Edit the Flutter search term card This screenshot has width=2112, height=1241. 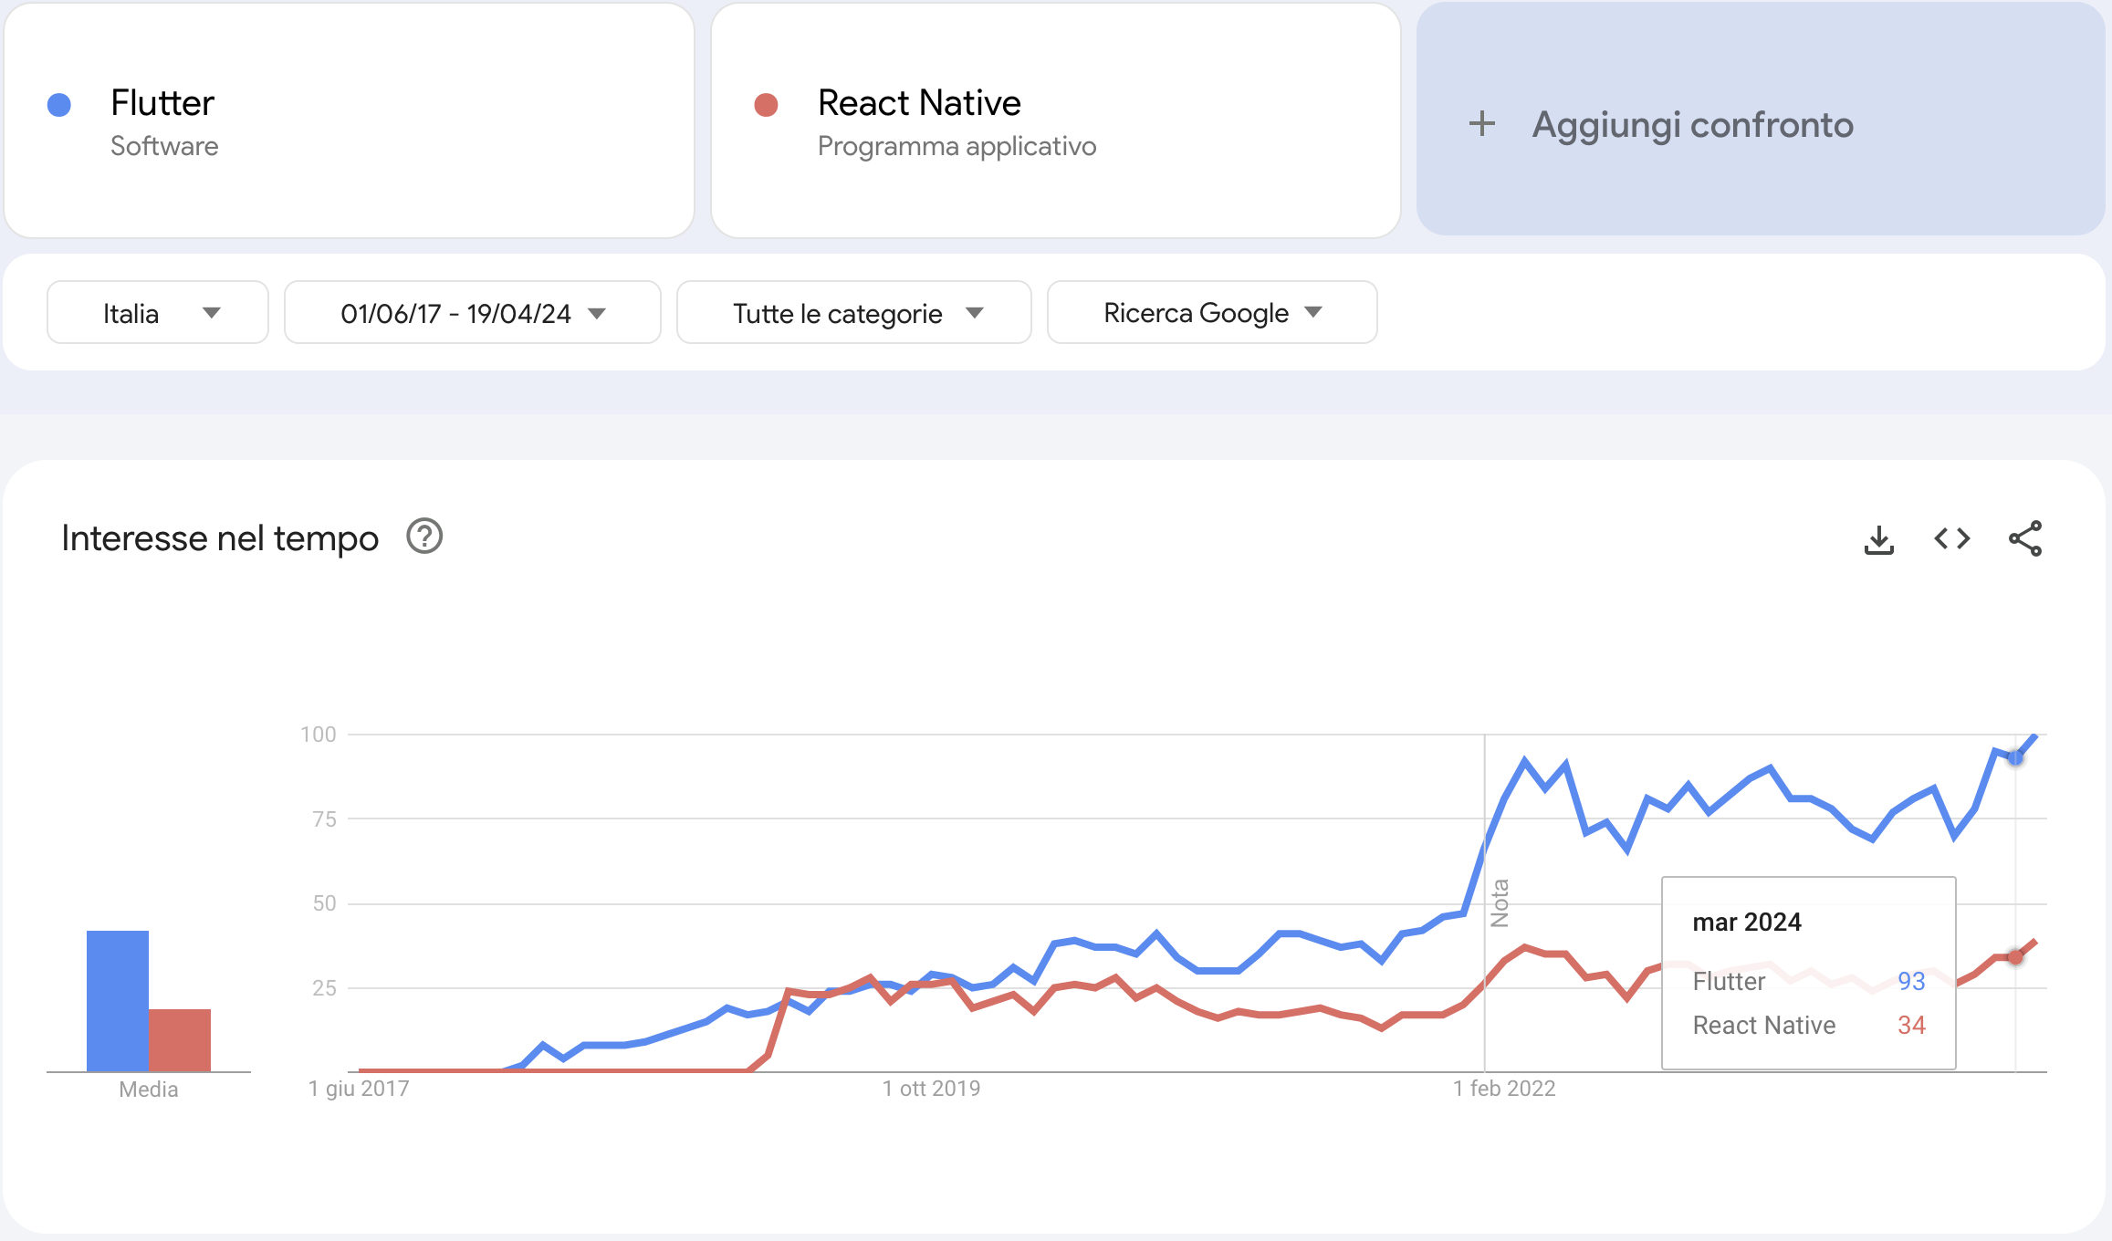350,120
